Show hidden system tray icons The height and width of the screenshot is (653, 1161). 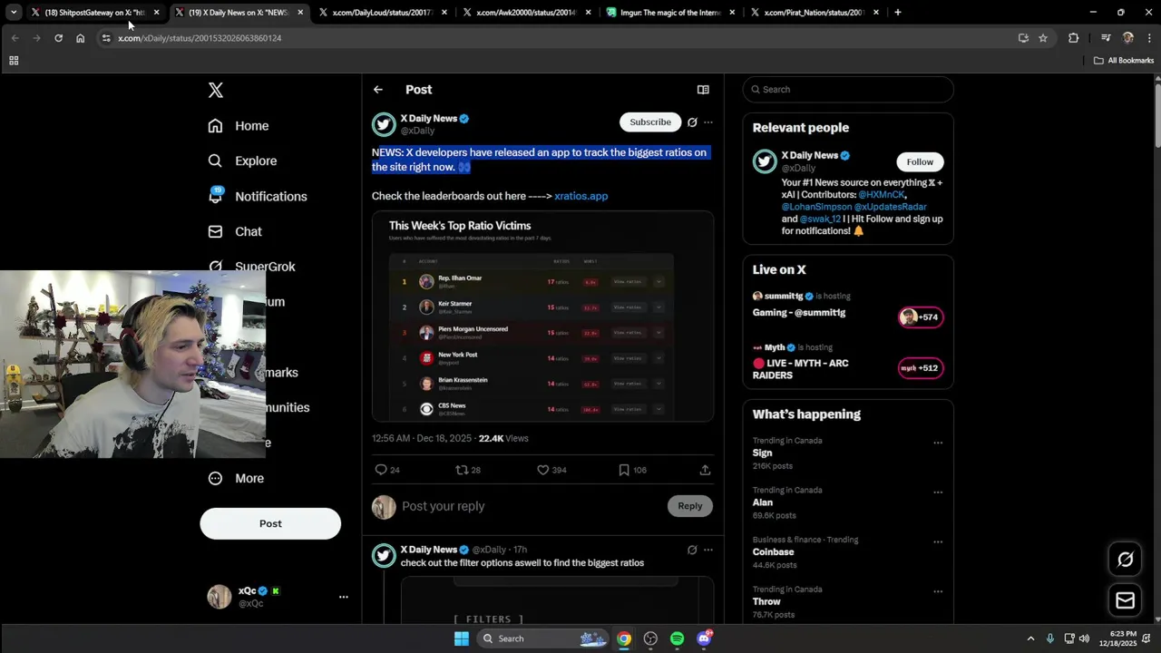pyautogui.click(x=1030, y=638)
